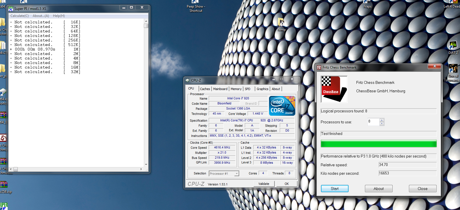The height and width of the screenshot is (210, 460).
Task: Open the v258.zip archive on desktop
Action: tap(4, 187)
